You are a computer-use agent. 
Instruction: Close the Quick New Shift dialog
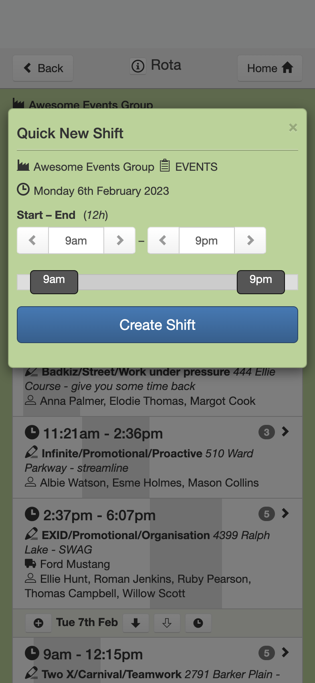click(293, 127)
